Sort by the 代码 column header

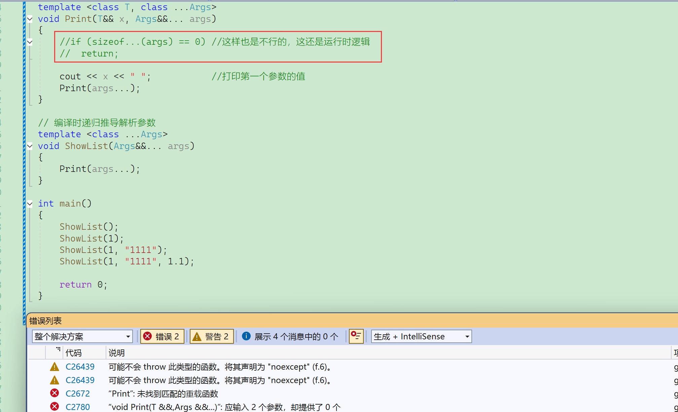coord(74,353)
